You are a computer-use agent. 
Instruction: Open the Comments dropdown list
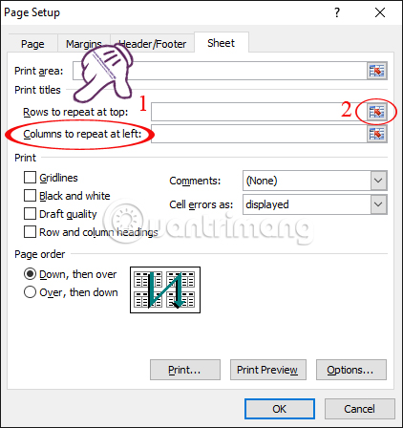(378, 181)
